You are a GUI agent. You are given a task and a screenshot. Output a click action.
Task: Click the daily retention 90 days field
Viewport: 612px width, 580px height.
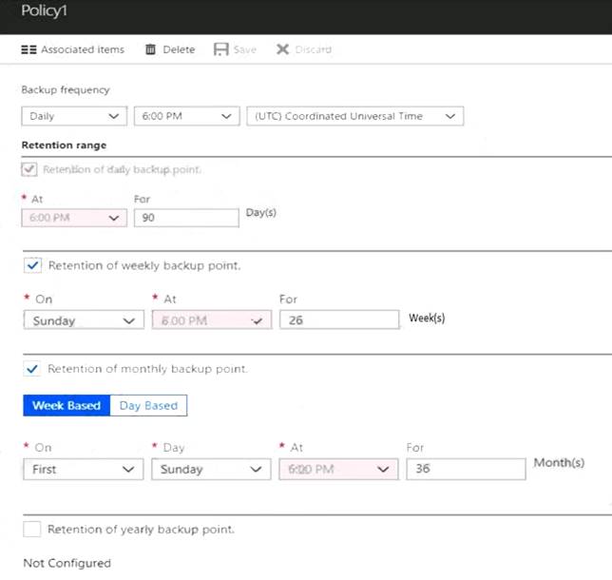[186, 218]
